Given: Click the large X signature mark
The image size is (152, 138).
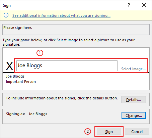Looking at the screenshot, I should tap(9, 66).
